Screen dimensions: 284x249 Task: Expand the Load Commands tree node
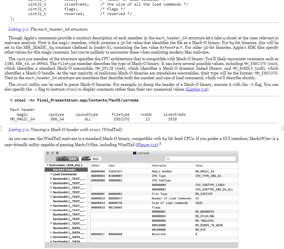(51, 174)
